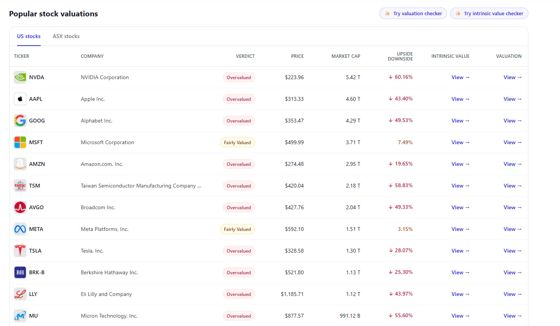560x326 pixels.
Task: Open intrinsic value View link for Eli Lilly
Action: pyautogui.click(x=460, y=294)
